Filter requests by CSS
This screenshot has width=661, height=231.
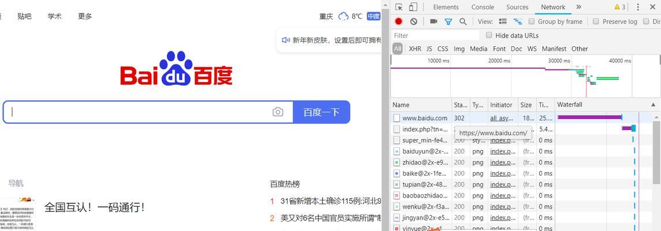(x=443, y=49)
